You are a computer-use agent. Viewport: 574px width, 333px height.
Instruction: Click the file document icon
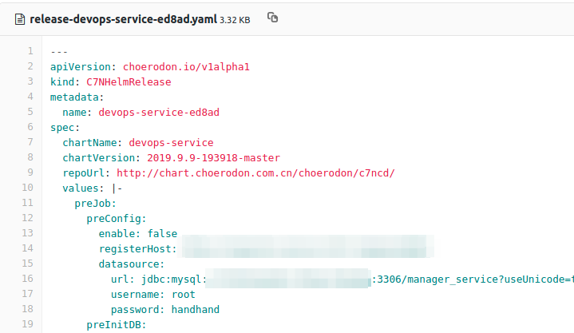point(18,18)
